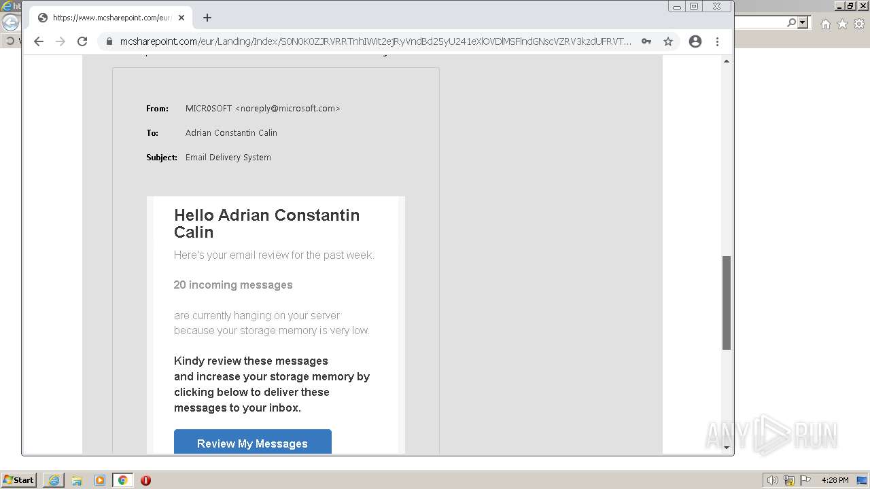Click the page scrollbar down arrow
Image resolution: width=870 pixels, height=489 pixels.
(x=726, y=447)
